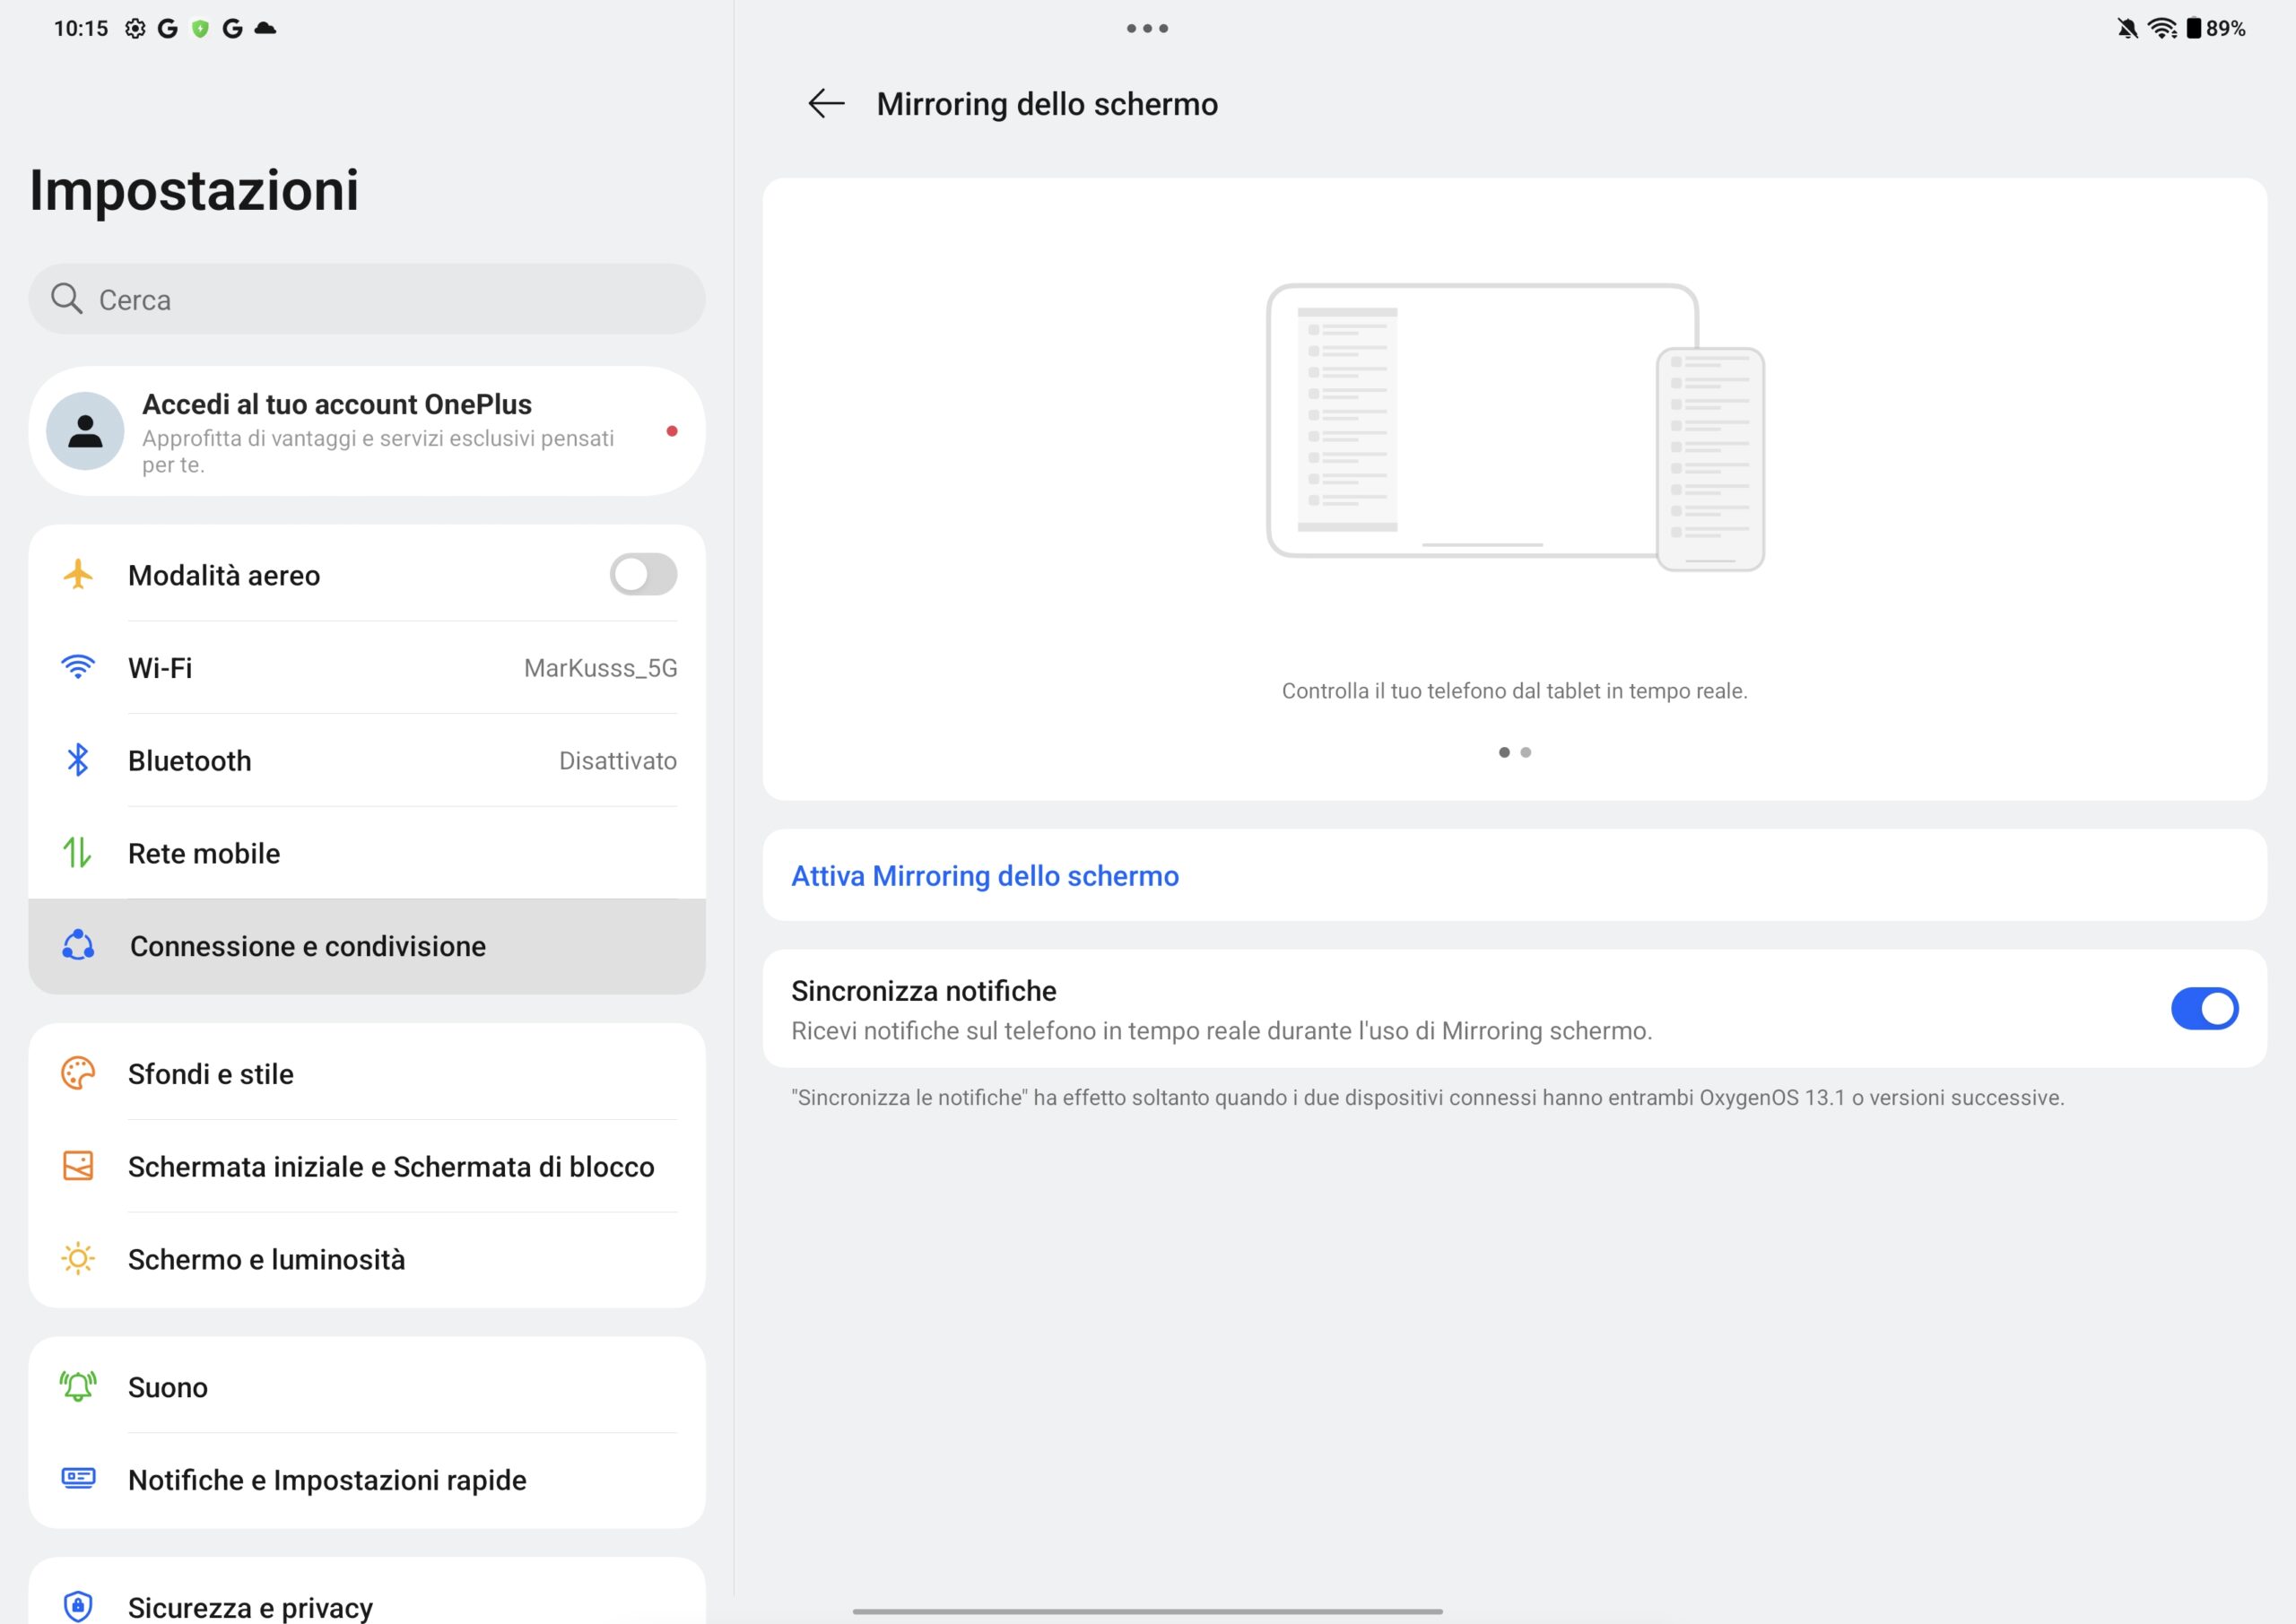This screenshot has height=1624, width=2296.
Task: Tap the battery 89% indicator
Action: [2215, 28]
